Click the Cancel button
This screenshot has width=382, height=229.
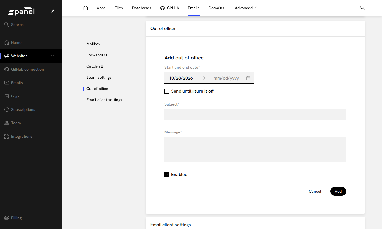coord(315,191)
